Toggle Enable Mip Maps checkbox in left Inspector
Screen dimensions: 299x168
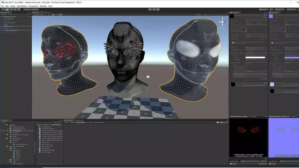click(x=246, y=29)
